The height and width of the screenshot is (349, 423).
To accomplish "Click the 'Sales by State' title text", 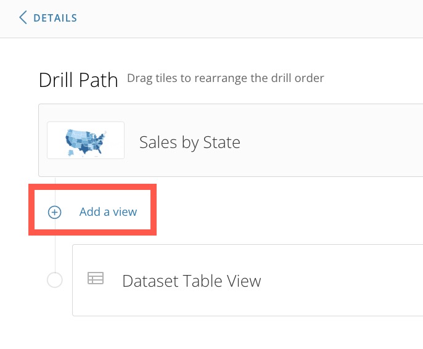I will tap(190, 142).
